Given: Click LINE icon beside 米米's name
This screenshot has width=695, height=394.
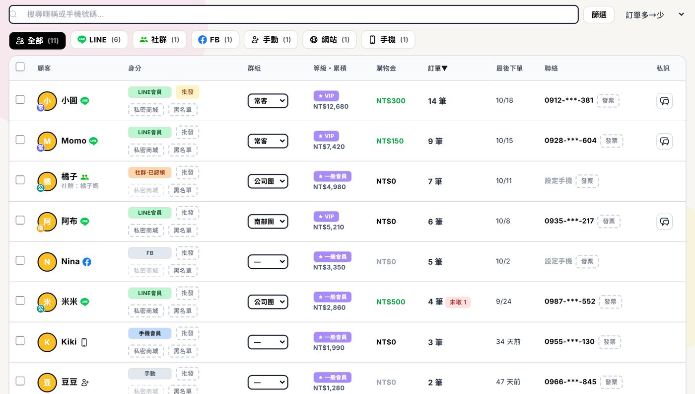Looking at the screenshot, I should click(85, 302).
